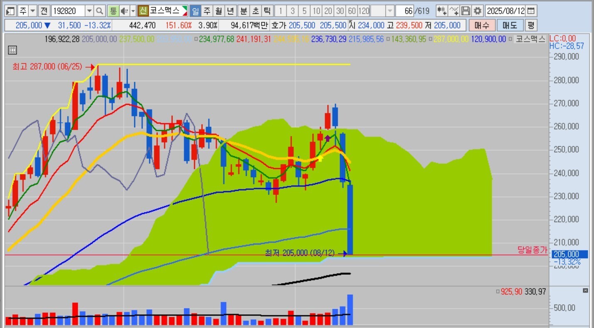
Task: Click the data grid icon on chart
Action: pos(12,50)
